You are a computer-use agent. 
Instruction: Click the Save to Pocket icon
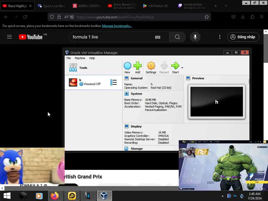coord(233,17)
